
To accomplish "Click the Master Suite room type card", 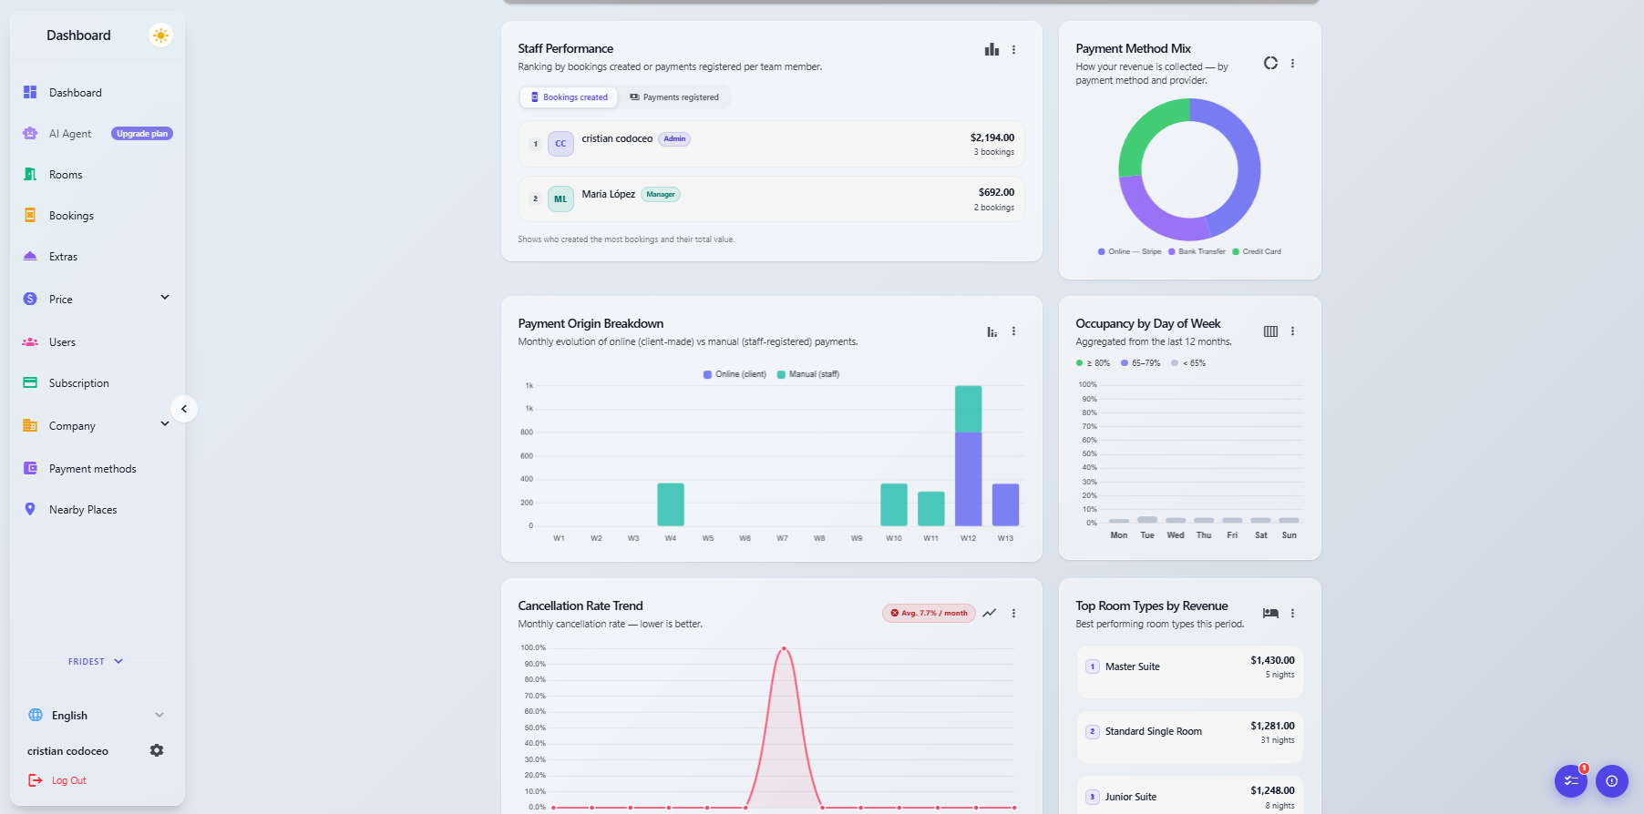I will click(1190, 672).
